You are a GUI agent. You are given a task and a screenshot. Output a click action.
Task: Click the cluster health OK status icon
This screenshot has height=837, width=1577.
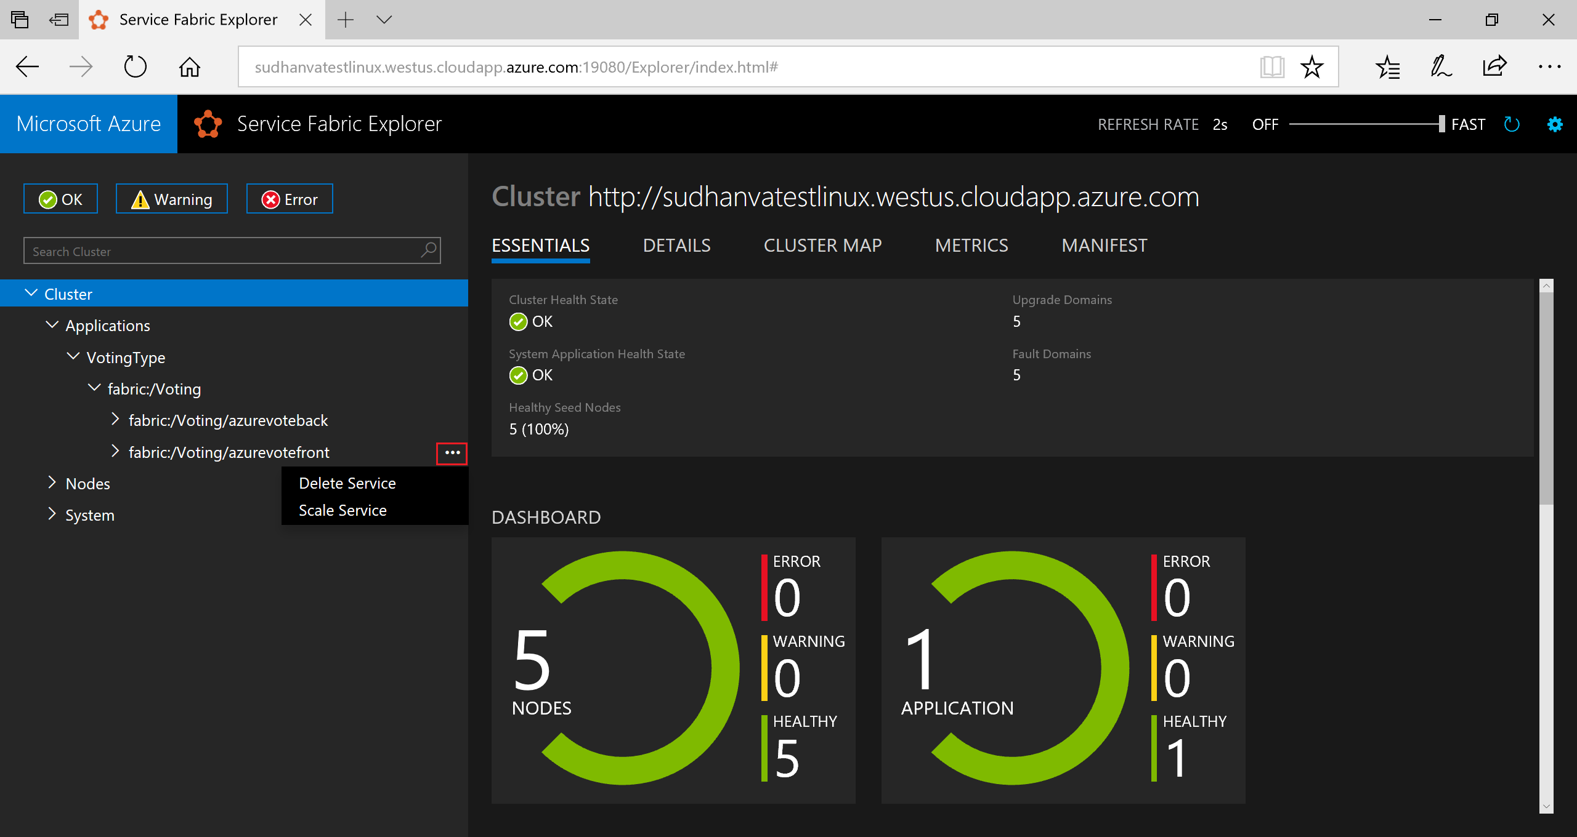516,322
